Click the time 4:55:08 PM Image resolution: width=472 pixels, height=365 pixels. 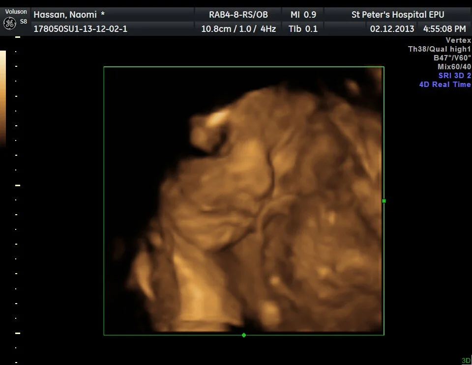[444, 29]
